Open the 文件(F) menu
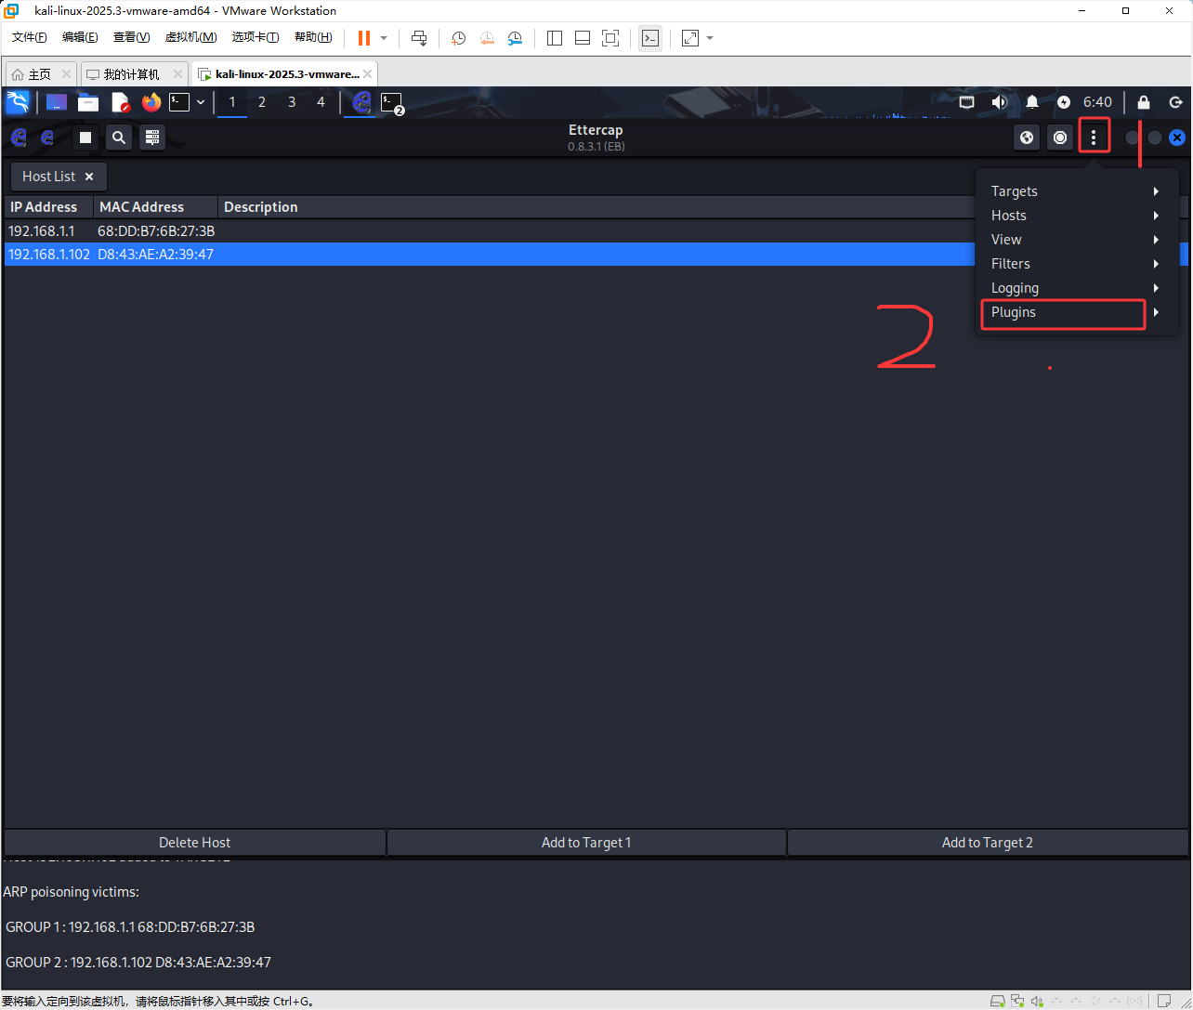This screenshot has height=1010, width=1193. coord(30,37)
